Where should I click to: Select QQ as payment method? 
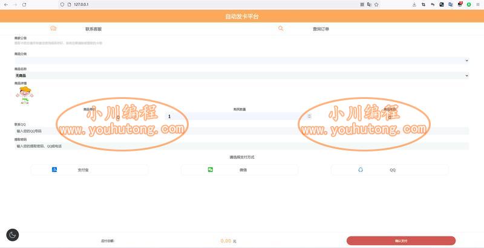[390, 170]
